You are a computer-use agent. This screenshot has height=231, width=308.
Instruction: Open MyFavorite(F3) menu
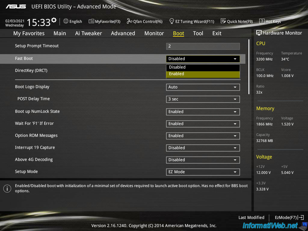point(104,21)
